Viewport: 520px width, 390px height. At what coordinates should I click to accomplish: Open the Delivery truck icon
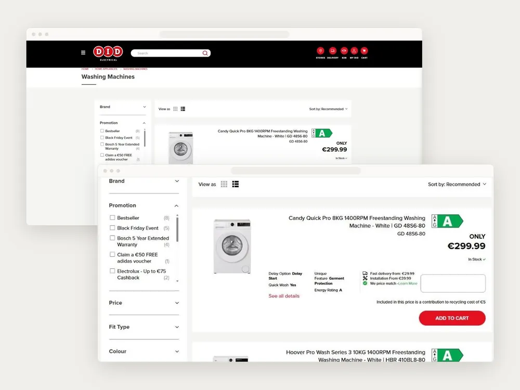point(333,51)
